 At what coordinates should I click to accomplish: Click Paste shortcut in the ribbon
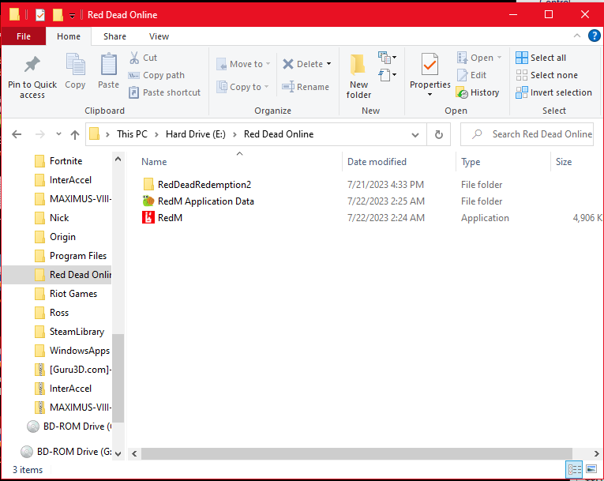coord(164,92)
